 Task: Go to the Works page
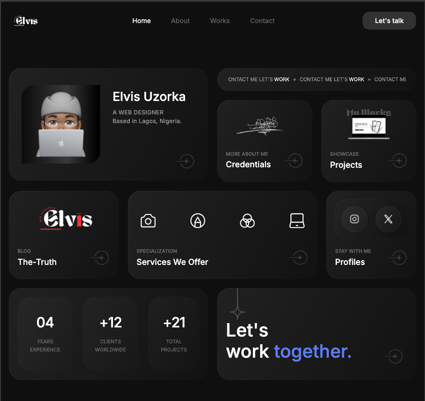(x=220, y=21)
